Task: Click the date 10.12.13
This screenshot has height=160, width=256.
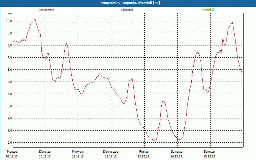Action: (x=45, y=156)
